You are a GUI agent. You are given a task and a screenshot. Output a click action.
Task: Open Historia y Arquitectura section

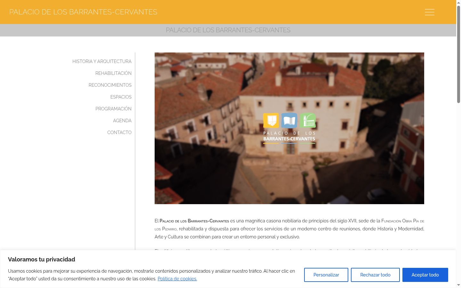(102, 61)
